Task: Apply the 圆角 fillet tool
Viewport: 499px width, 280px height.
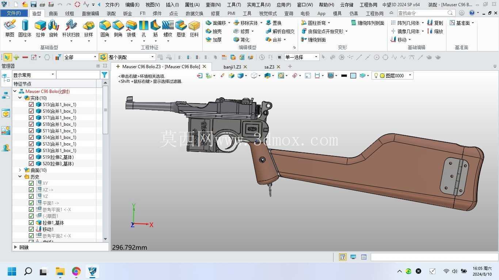Action: click(x=105, y=28)
